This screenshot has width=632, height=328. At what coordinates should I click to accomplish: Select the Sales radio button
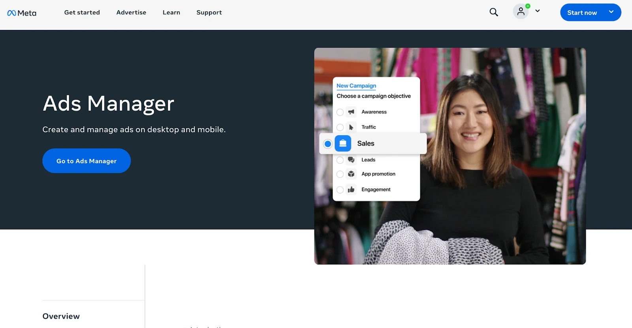point(327,144)
